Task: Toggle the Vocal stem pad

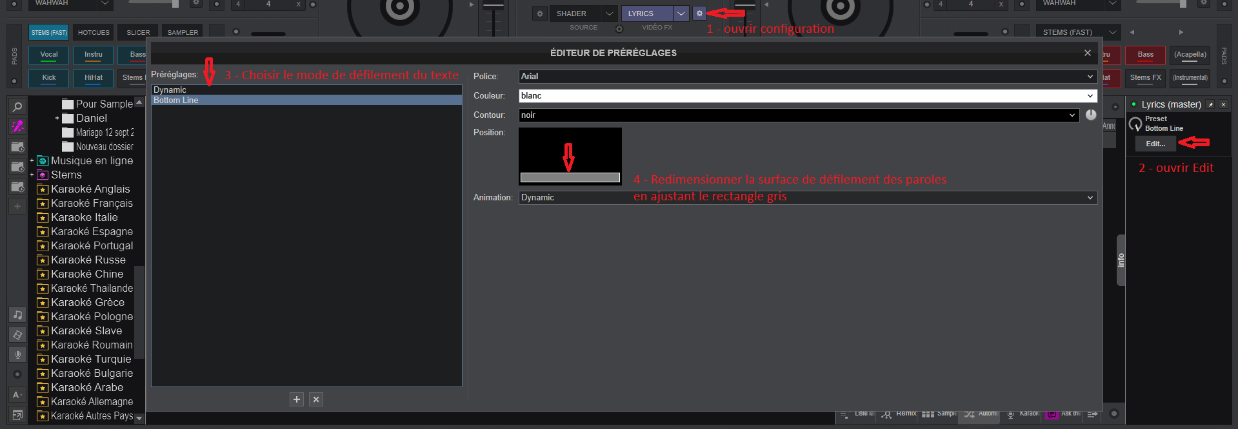Action: [x=49, y=55]
